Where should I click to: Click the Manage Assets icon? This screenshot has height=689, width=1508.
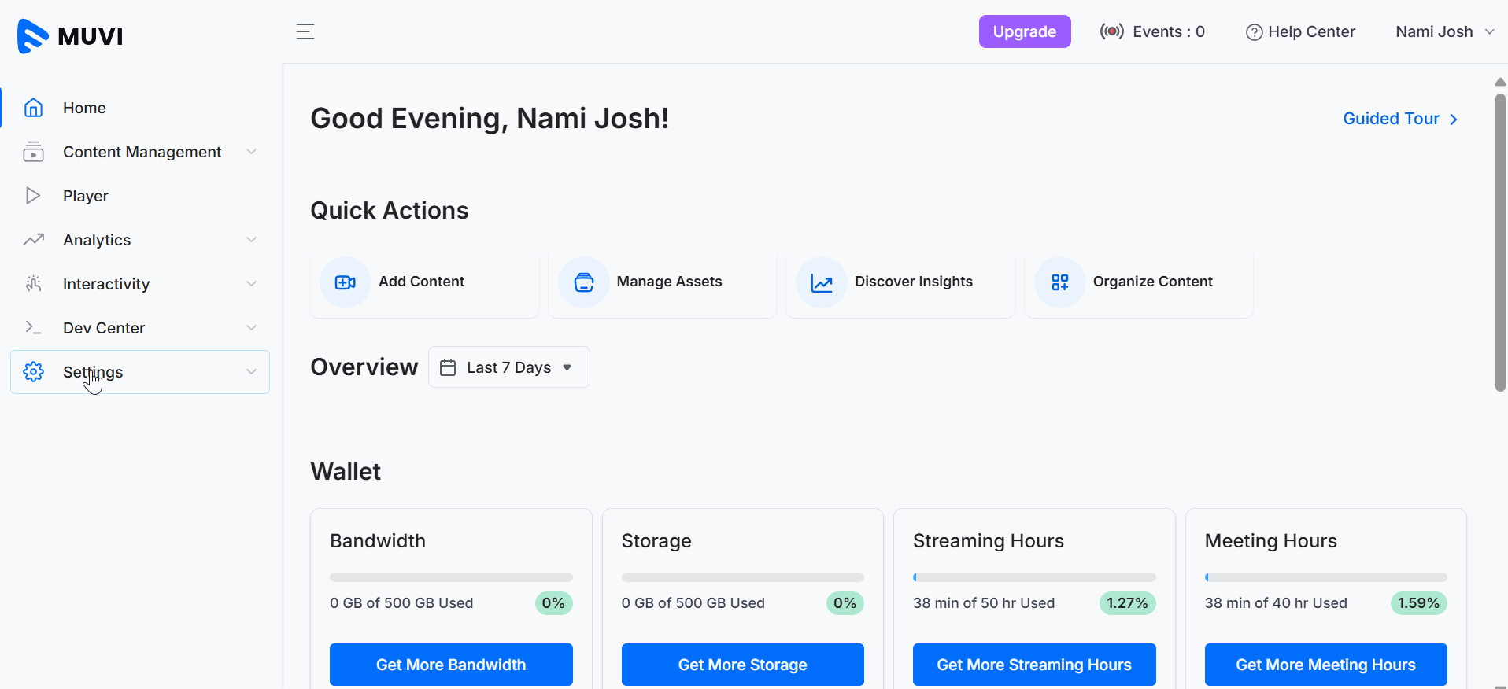[x=583, y=282]
